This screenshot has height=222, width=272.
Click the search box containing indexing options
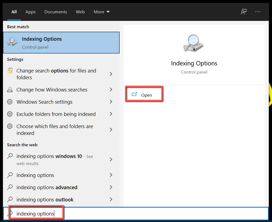[136, 214]
